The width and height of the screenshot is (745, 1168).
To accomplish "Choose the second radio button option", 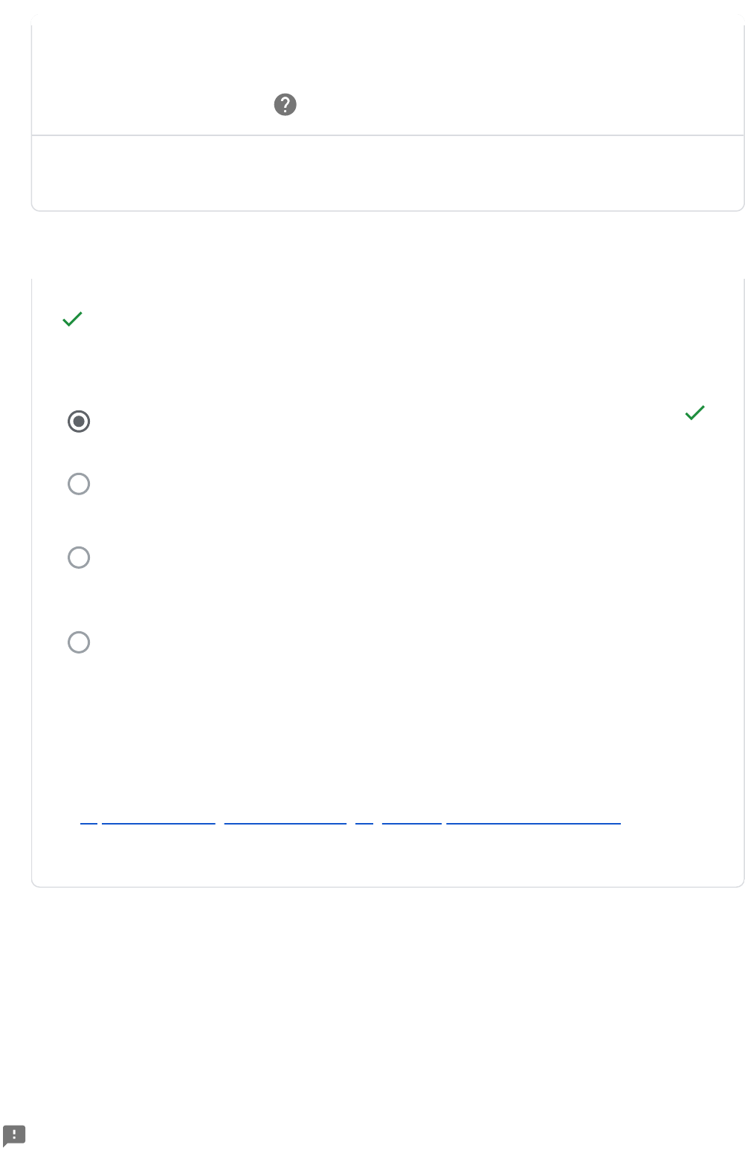I will click(79, 484).
